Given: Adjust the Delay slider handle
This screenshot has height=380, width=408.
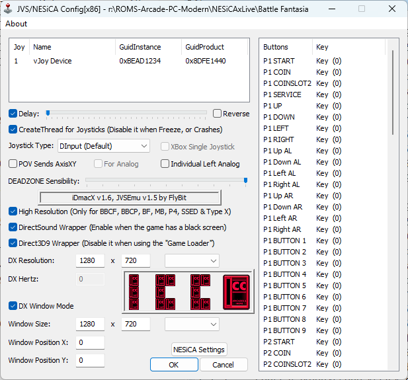Looking at the screenshot, I should pyautogui.click(x=48, y=113).
